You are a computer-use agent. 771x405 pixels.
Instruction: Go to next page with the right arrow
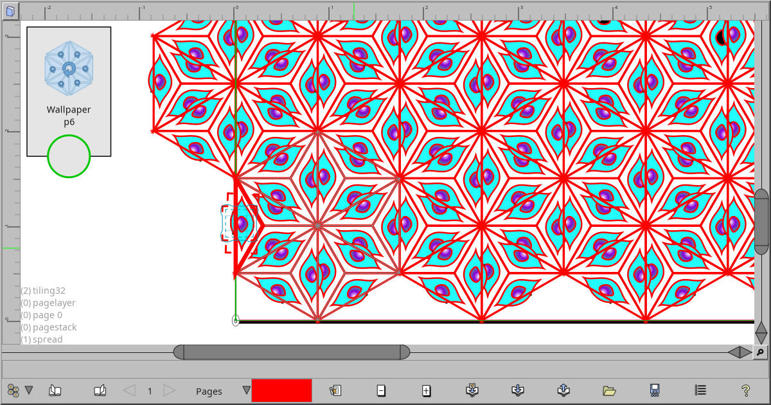coord(168,390)
